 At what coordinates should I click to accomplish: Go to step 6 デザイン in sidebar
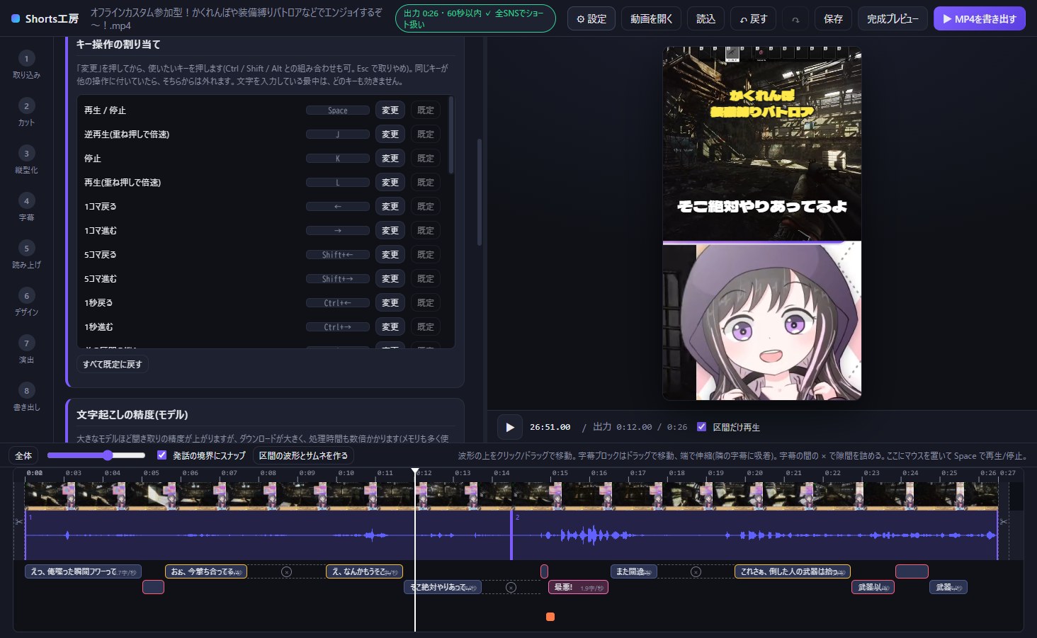[26, 302]
